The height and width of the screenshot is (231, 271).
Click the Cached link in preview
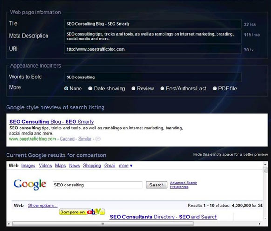tap(67, 139)
